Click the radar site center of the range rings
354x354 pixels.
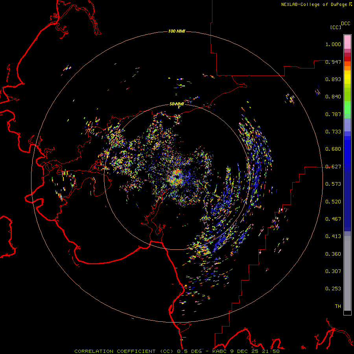coord(177,177)
